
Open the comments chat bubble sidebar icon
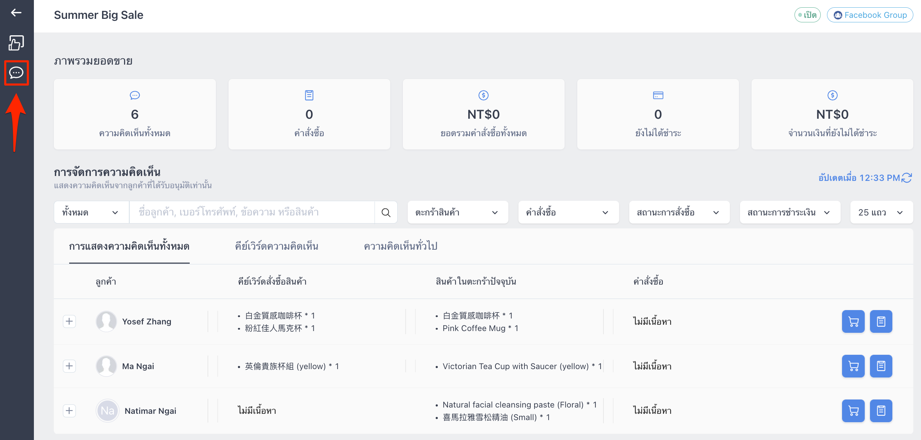[16, 73]
